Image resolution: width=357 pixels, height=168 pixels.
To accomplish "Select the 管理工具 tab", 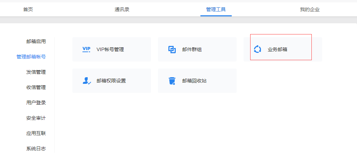I will 216,9.
